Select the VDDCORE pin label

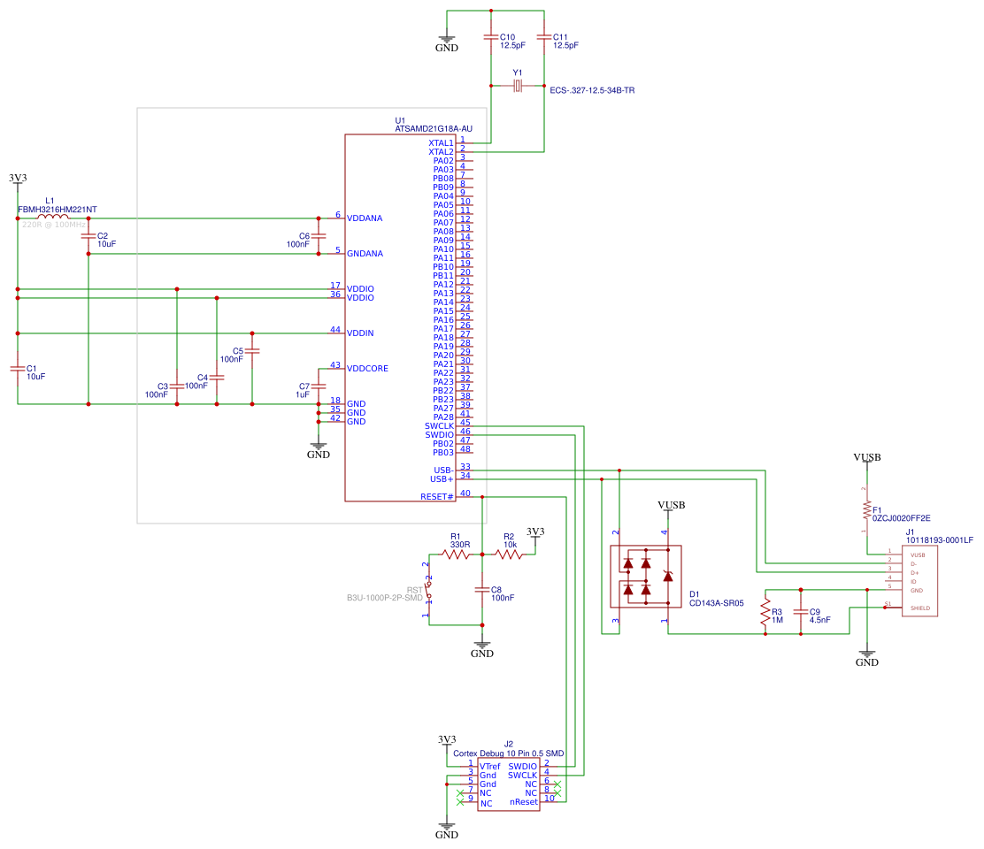[x=367, y=369]
